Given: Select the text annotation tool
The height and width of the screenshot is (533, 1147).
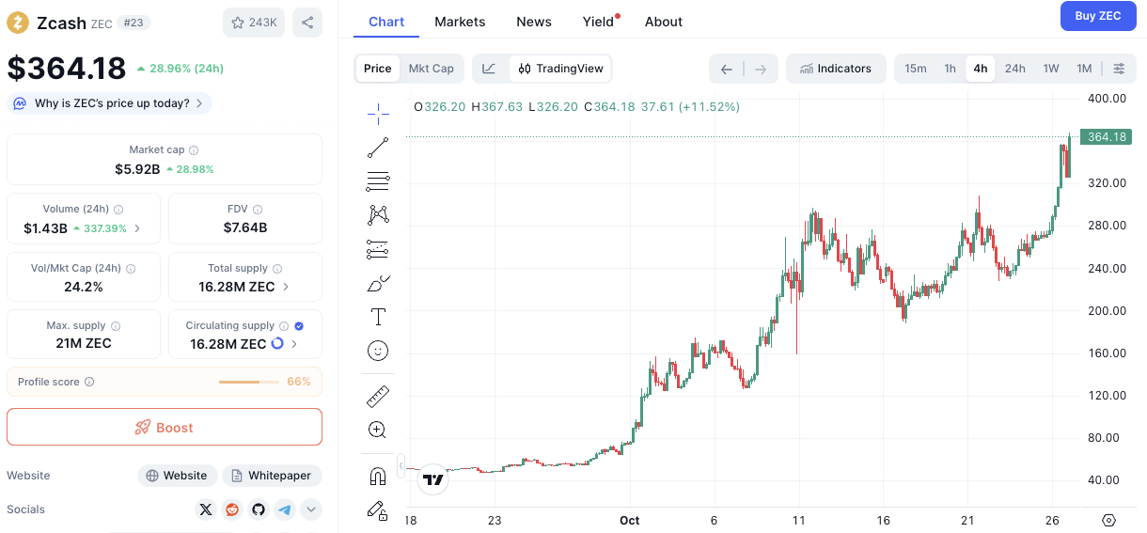Looking at the screenshot, I should click(378, 317).
